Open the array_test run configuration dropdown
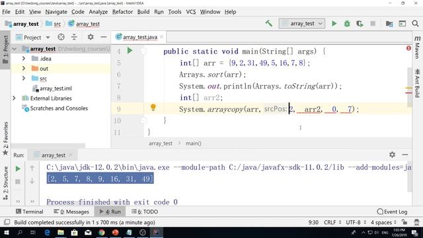This screenshot has width=423, height=238. click(301, 24)
